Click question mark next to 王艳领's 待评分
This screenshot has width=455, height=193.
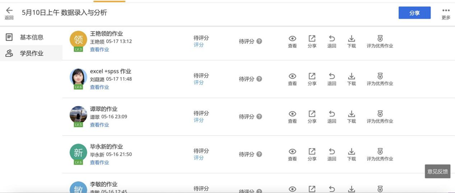[259, 41]
